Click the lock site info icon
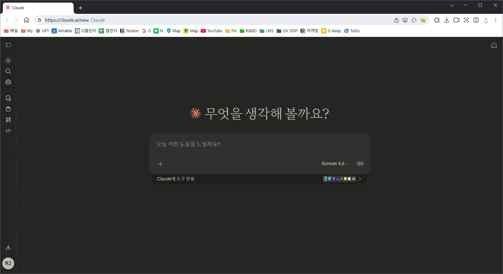This screenshot has width=503, height=274. pyautogui.click(x=40, y=20)
